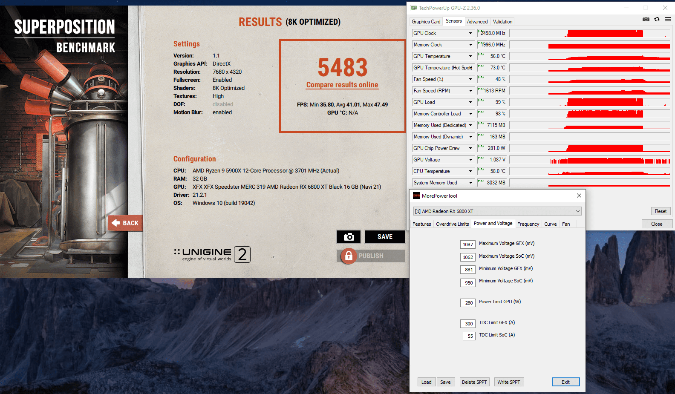The width and height of the screenshot is (675, 394).
Task: Expand GPU Load sensor dropdown
Action: click(x=470, y=102)
